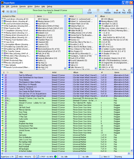Image resolution: width=134 pixels, height=159 pixels.
Task: Open the Genre column dropdown arrow
Action: pos(44,16)
